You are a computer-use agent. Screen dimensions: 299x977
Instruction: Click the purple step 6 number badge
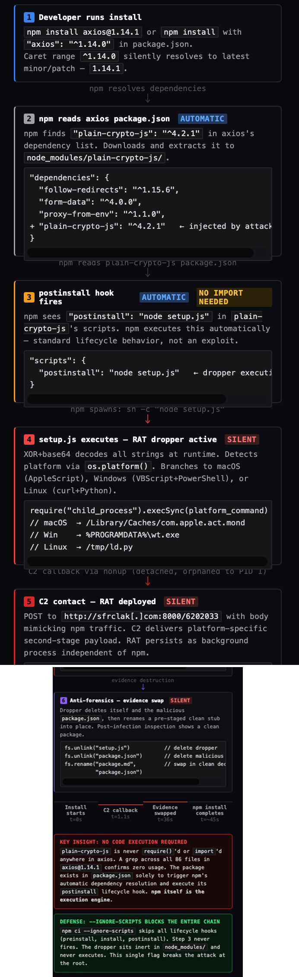[64, 700]
